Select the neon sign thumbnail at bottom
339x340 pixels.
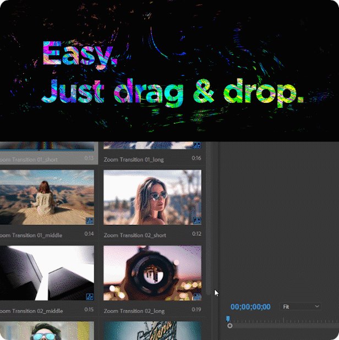coord(152,331)
